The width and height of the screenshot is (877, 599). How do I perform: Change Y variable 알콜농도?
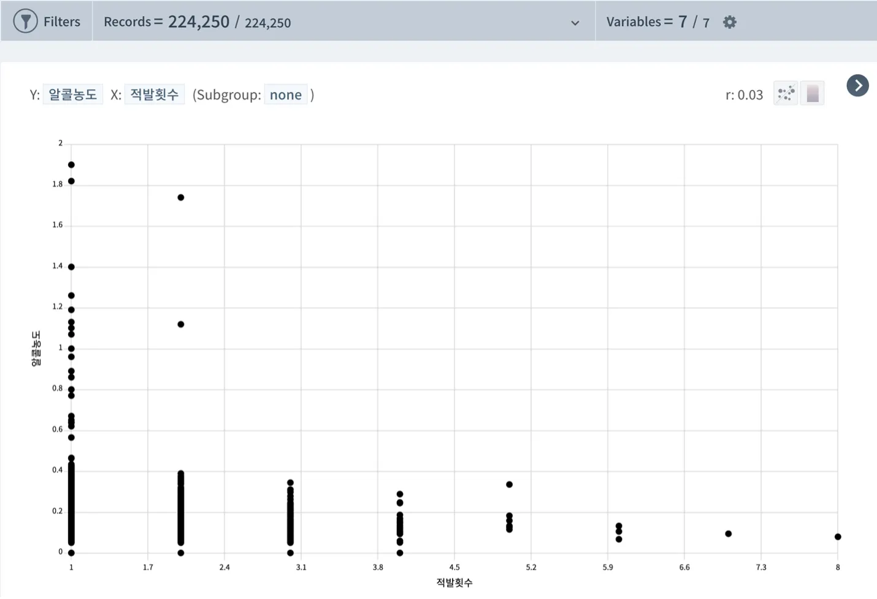click(x=73, y=94)
